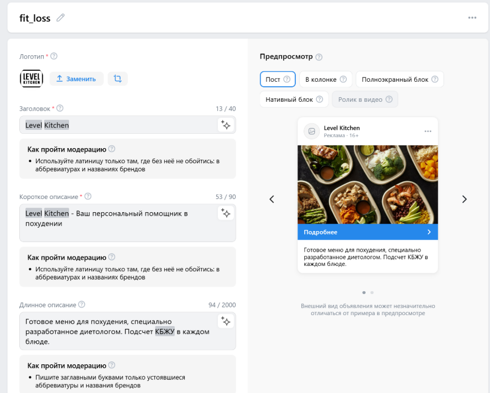Image resolution: width=490 pixels, height=393 pixels.
Task: Click the Level Kitchen name in the ad preview
Action: coord(342,128)
